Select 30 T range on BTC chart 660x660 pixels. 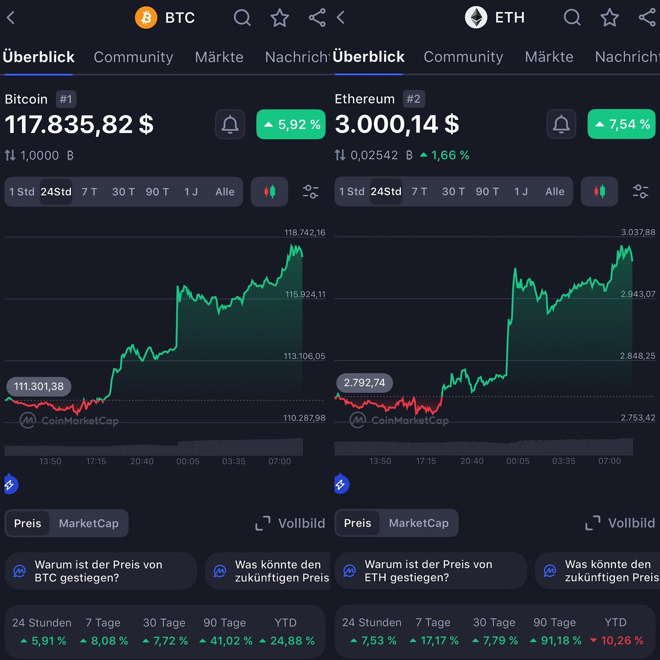[123, 192]
